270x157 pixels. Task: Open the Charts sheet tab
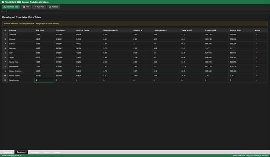46,153
